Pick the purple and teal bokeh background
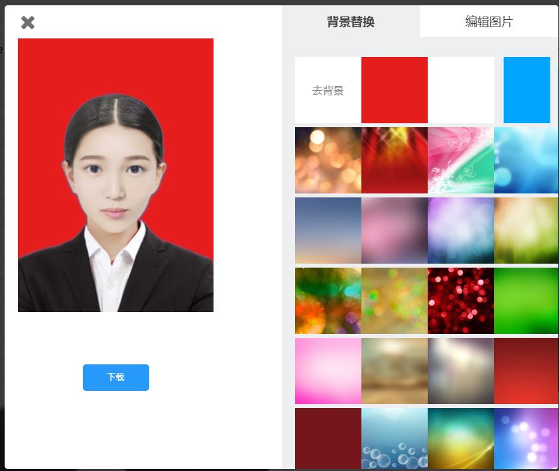The image size is (559, 471). 461,231
